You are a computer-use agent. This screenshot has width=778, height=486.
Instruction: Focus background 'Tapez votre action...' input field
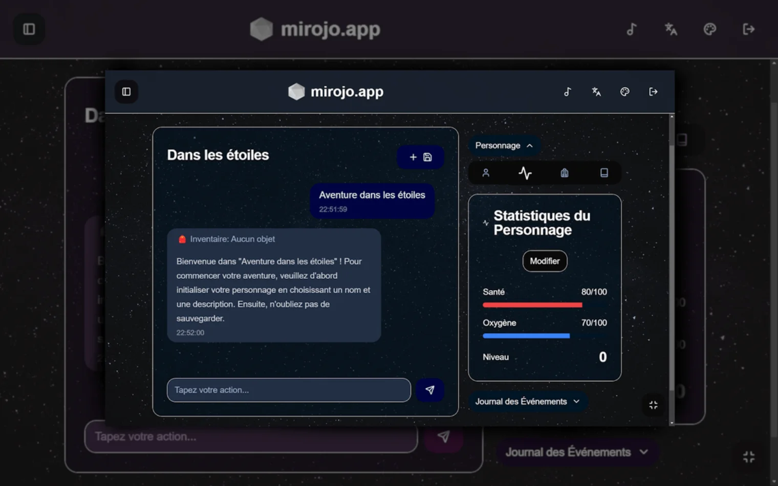251,436
